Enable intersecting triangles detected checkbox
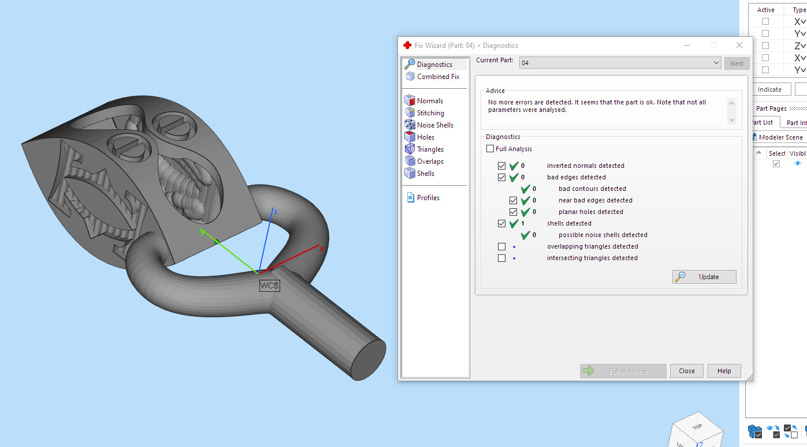This screenshot has height=447, width=807. (501, 258)
